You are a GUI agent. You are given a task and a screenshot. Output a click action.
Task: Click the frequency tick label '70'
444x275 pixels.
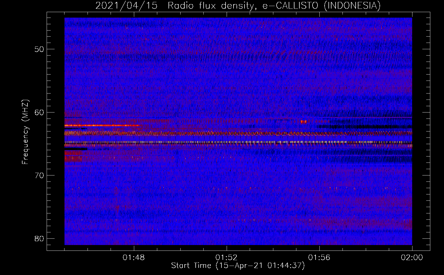pyautogui.click(x=40, y=175)
